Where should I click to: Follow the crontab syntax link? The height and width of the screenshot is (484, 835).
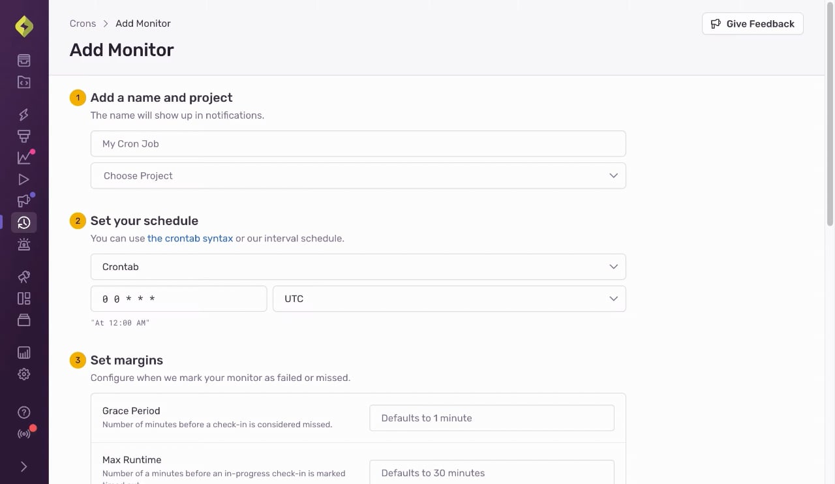190,238
